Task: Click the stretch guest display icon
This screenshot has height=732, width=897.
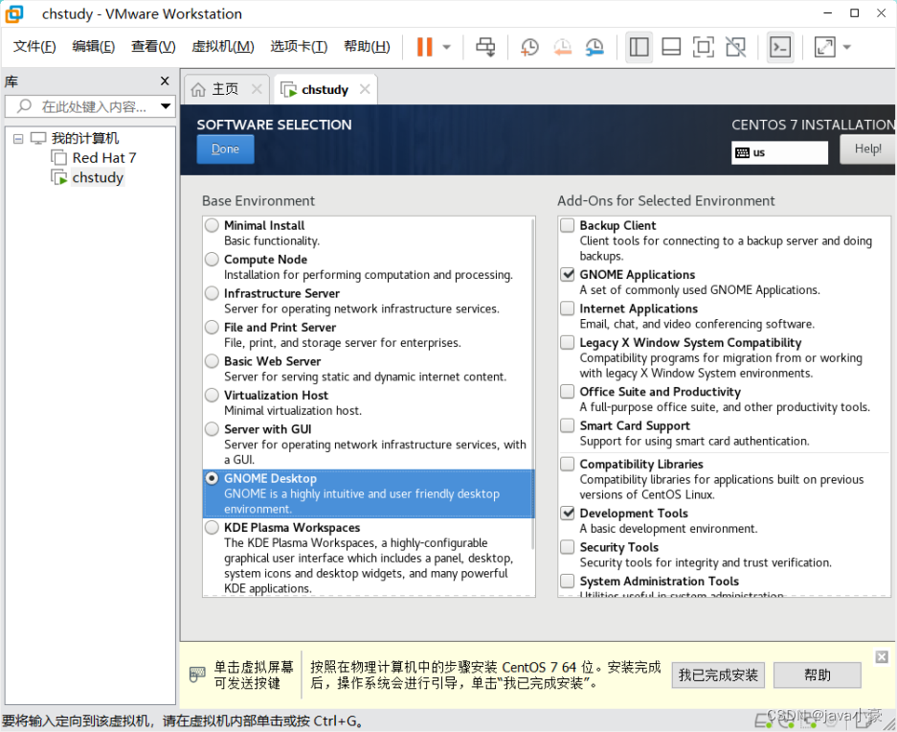Action: 825,47
